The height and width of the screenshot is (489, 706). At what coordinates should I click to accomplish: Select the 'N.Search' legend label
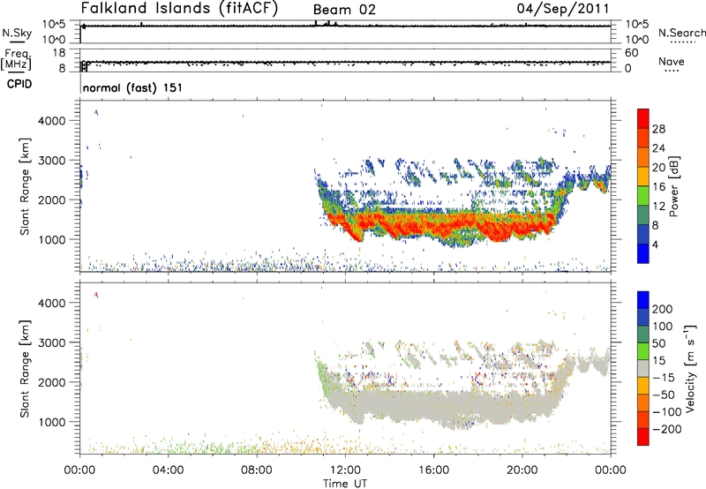click(681, 33)
